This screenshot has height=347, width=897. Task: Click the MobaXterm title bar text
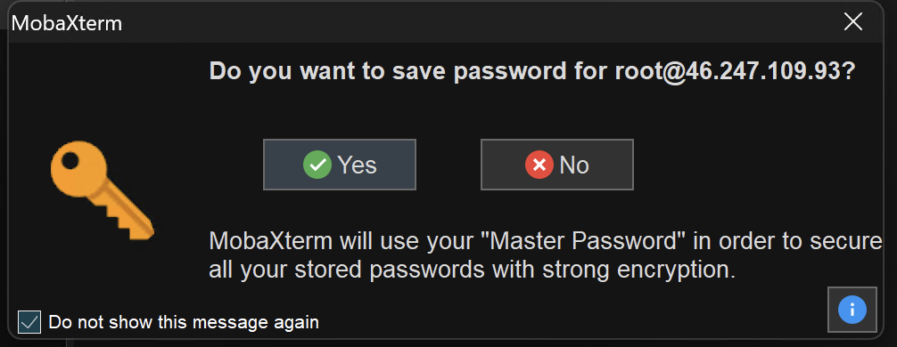[x=66, y=23]
